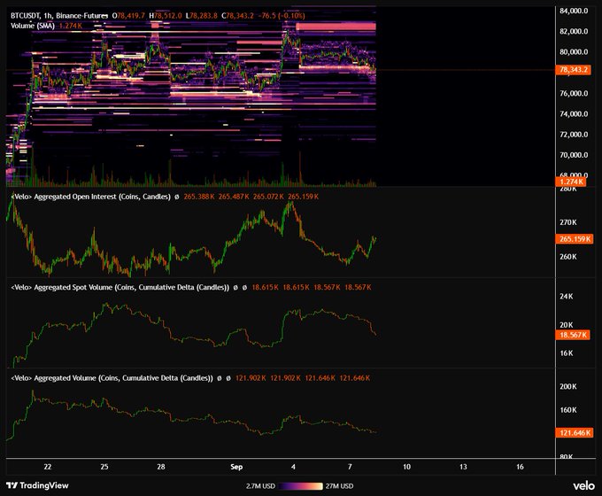The height and width of the screenshot is (496, 602).
Task: Click the 1.274K volume axis label
Action: 571,182
